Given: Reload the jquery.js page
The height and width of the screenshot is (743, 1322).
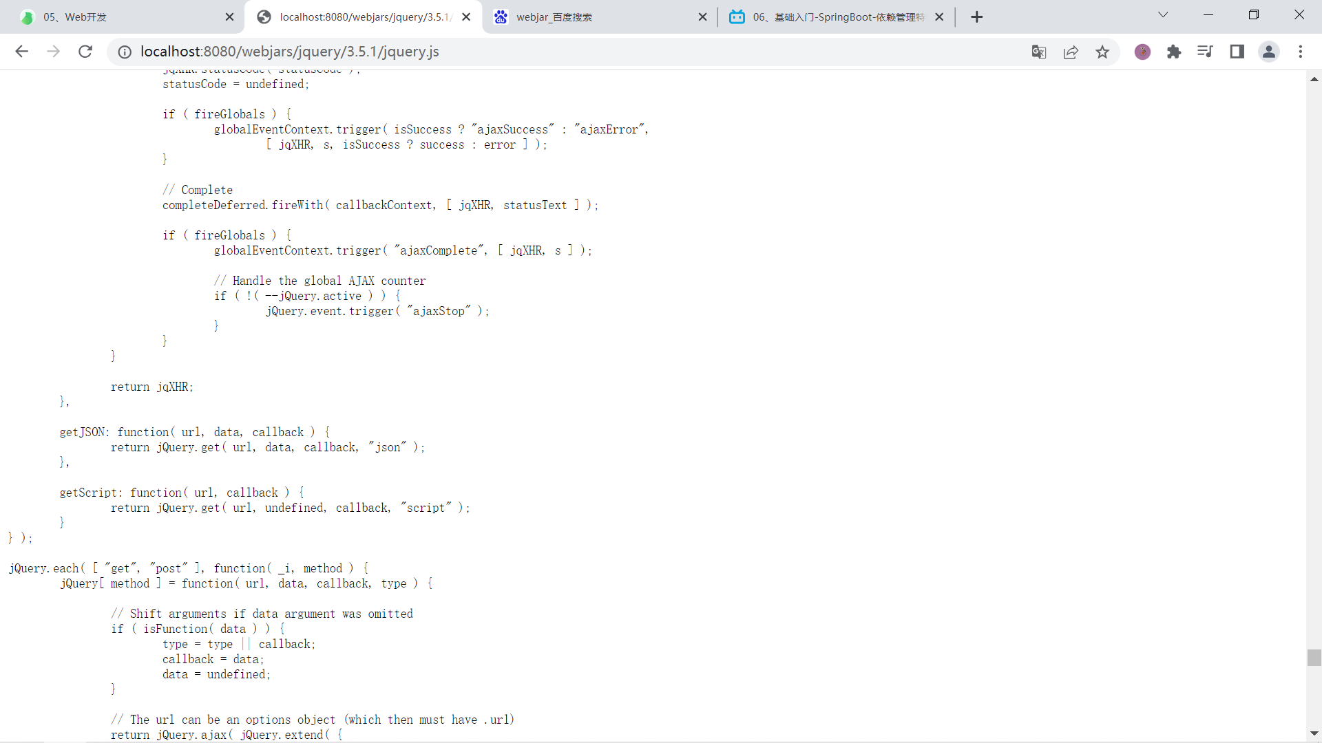Looking at the screenshot, I should click(85, 52).
